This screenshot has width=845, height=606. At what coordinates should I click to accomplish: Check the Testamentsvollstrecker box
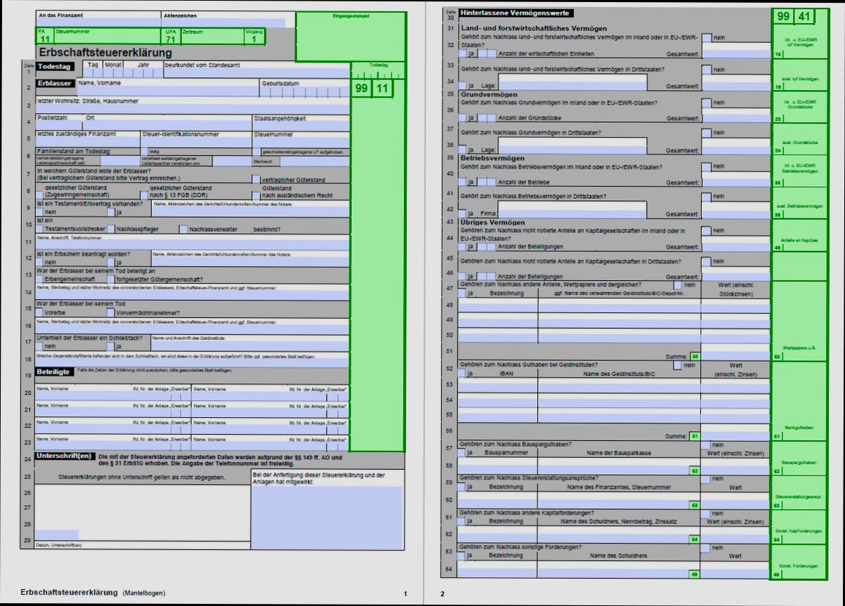(40, 229)
